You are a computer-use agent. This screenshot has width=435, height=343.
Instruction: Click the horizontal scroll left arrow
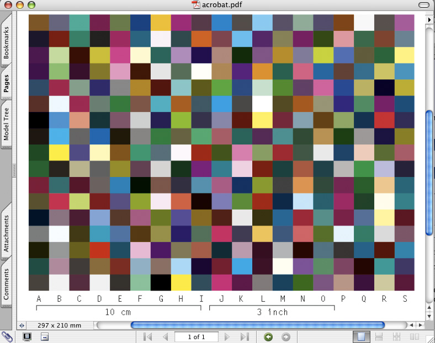coord(412,325)
